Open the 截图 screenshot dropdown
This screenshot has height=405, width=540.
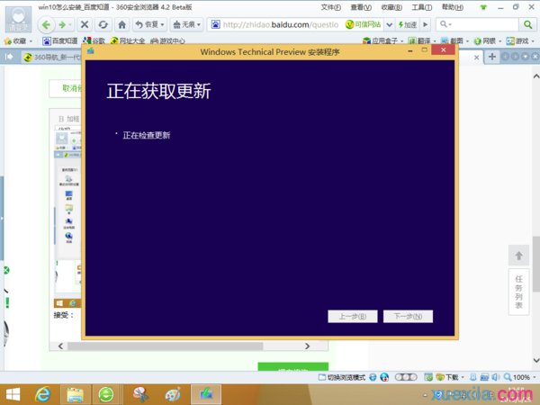coord(454,41)
